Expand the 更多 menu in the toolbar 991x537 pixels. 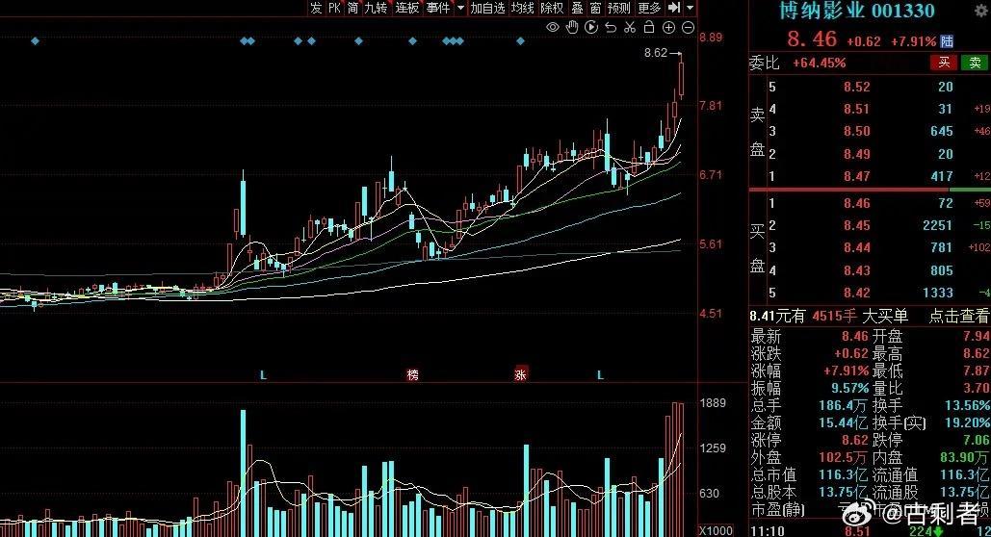click(x=649, y=8)
